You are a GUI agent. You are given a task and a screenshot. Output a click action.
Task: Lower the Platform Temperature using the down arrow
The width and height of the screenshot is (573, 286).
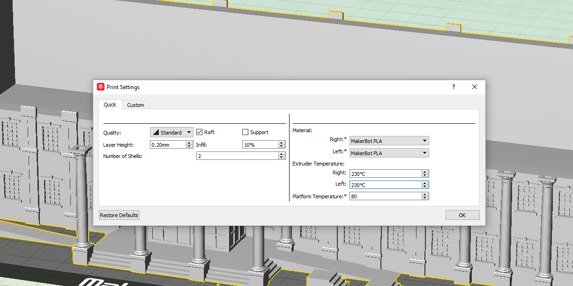pos(425,198)
